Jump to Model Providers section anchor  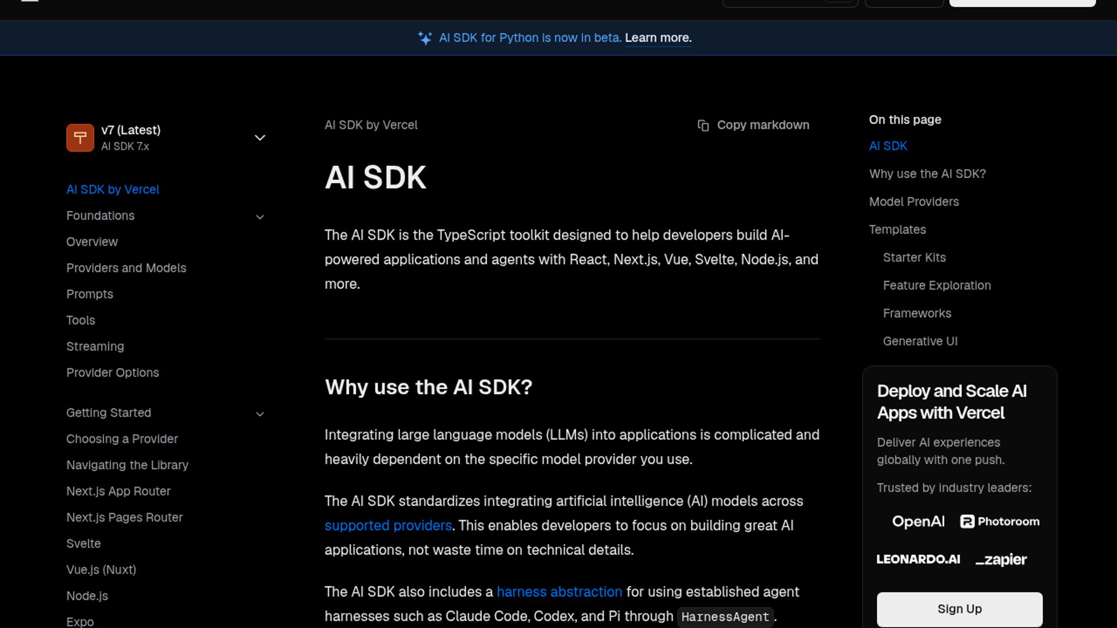[914, 202]
